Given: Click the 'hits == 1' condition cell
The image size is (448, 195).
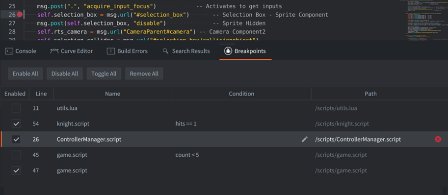Looking at the screenshot, I should point(185,124).
